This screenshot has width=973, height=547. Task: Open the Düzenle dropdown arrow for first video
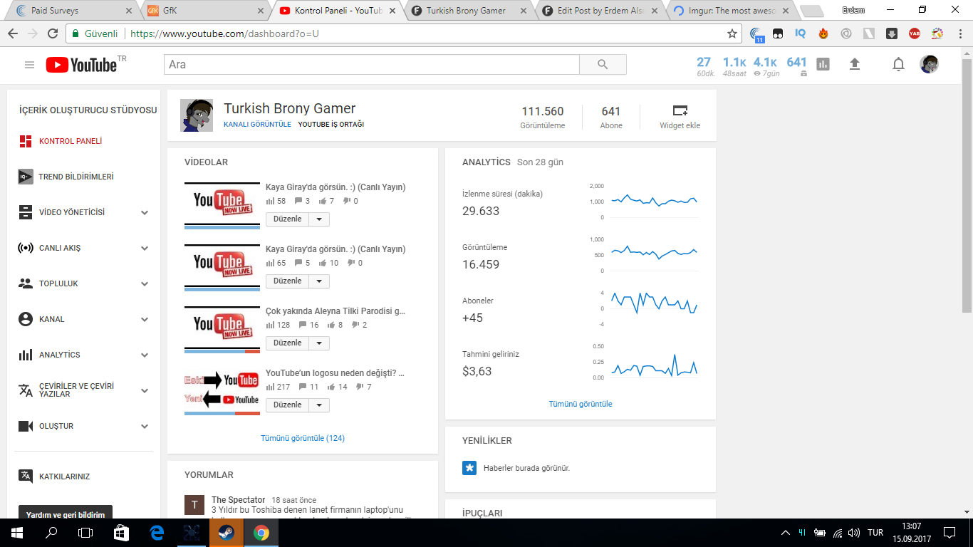tap(319, 219)
